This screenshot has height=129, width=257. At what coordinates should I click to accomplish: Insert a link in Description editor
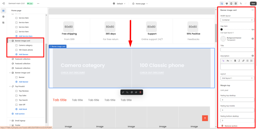click(243, 60)
